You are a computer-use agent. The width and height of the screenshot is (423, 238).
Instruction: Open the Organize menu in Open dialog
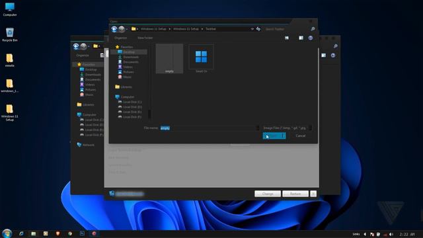coord(120,38)
